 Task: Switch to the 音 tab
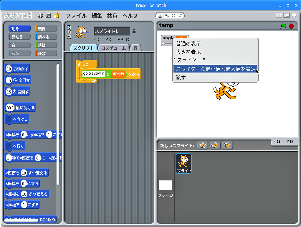[x=135, y=48]
